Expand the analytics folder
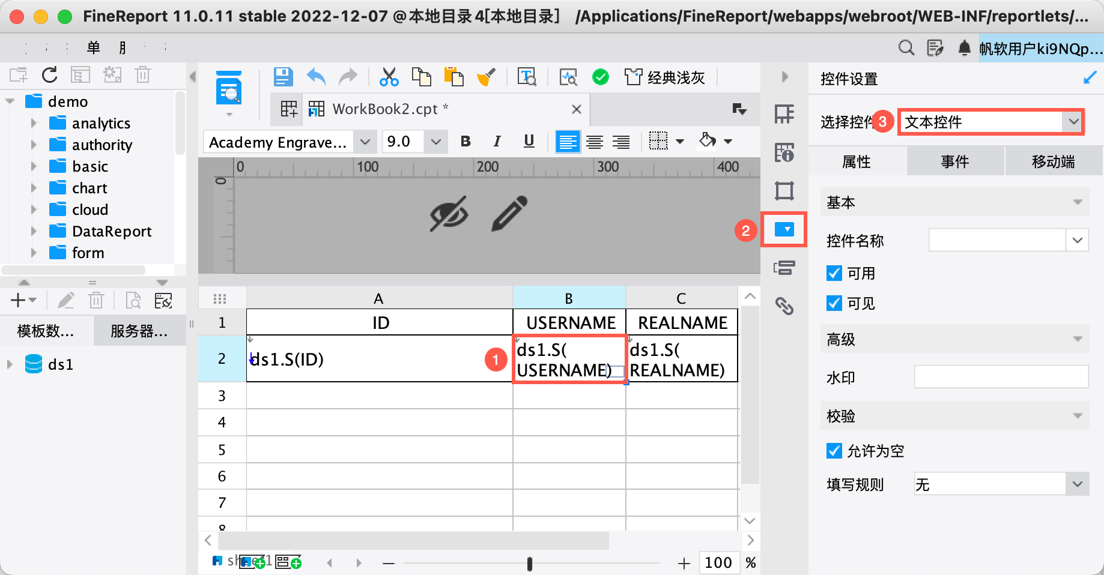The width and height of the screenshot is (1104, 575). [34, 123]
